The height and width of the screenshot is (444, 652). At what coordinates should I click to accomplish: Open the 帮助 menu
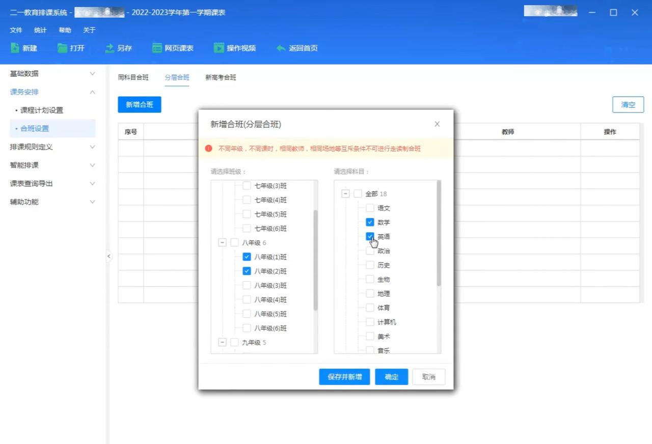point(65,30)
